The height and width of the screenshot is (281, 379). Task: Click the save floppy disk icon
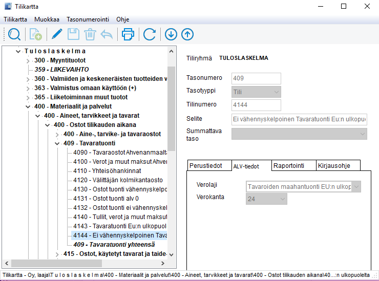(x=73, y=34)
